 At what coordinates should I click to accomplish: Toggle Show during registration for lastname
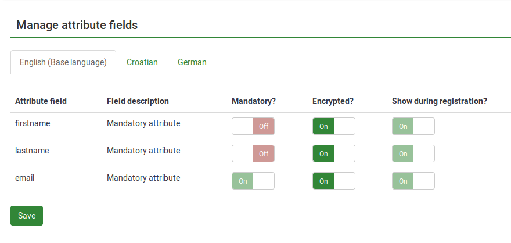click(413, 153)
